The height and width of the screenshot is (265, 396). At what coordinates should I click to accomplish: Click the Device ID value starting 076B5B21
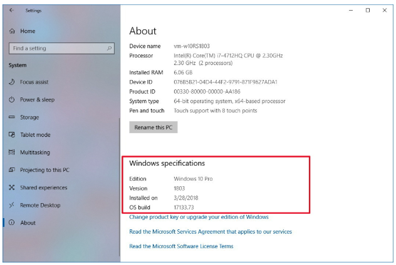tap(226, 82)
